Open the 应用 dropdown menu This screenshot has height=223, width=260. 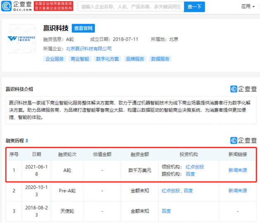(x=248, y=7)
